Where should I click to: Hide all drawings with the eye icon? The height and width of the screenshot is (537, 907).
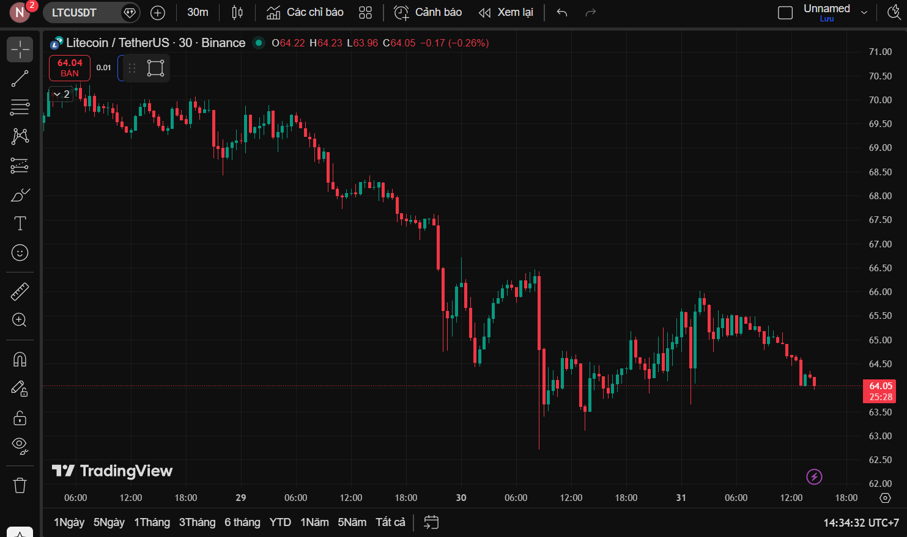[20, 445]
